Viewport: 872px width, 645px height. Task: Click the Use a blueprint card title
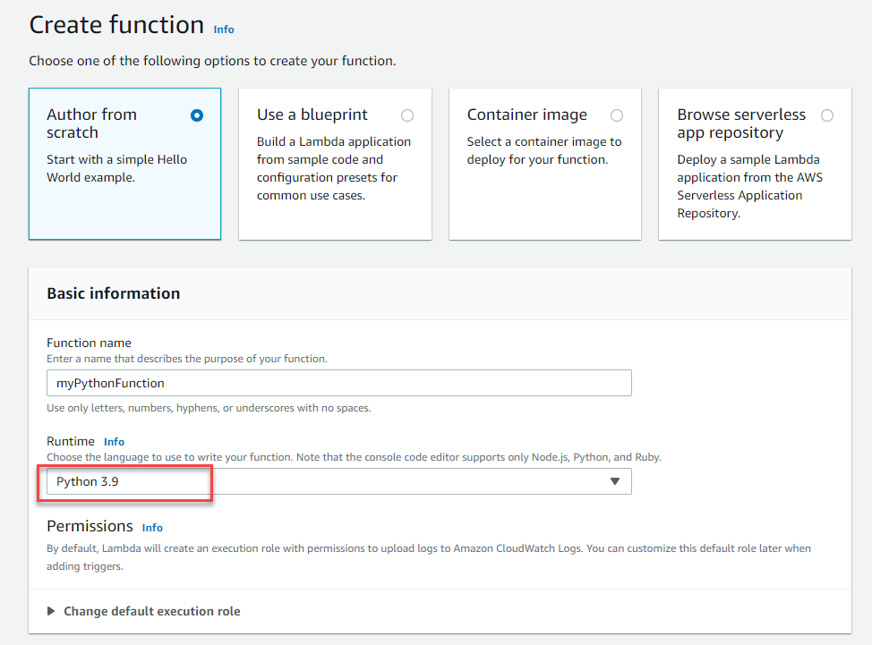point(312,115)
